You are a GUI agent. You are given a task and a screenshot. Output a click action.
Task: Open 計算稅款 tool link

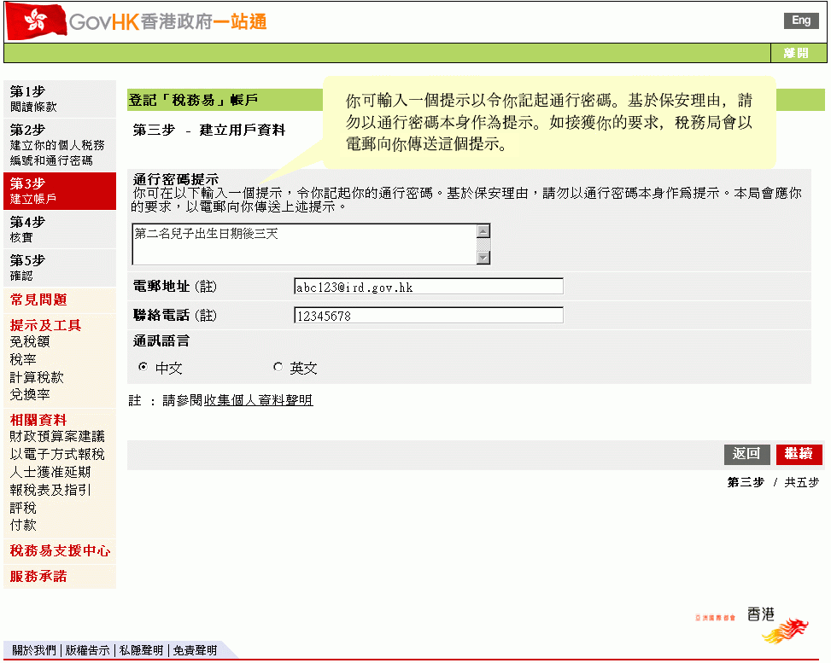(x=37, y=377)
